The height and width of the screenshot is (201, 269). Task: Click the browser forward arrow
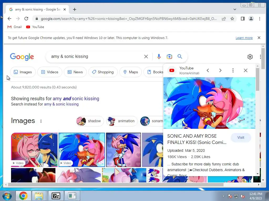tap(18, 19)
